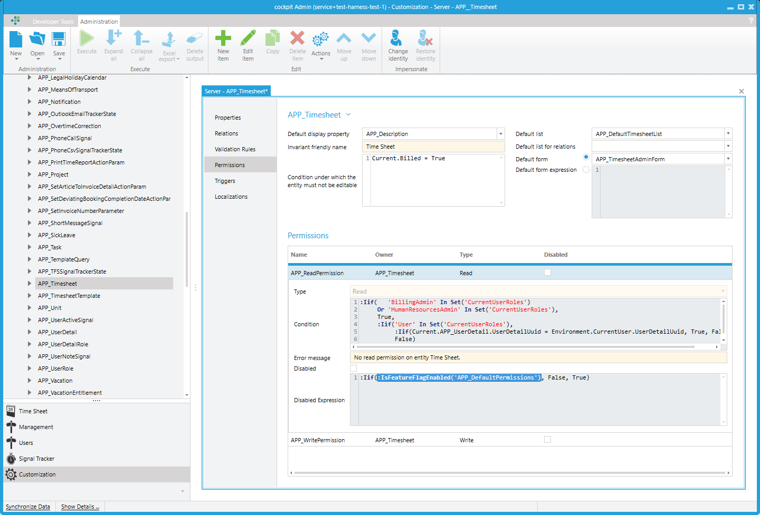Select APP_ReadPermission row
The height and width of the screenshot is (515, 760).
pyautogui.click(x=510, y=273)
